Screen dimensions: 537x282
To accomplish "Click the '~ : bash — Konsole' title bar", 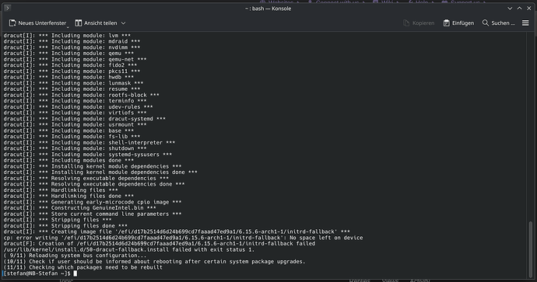I will tap(268, 9).
